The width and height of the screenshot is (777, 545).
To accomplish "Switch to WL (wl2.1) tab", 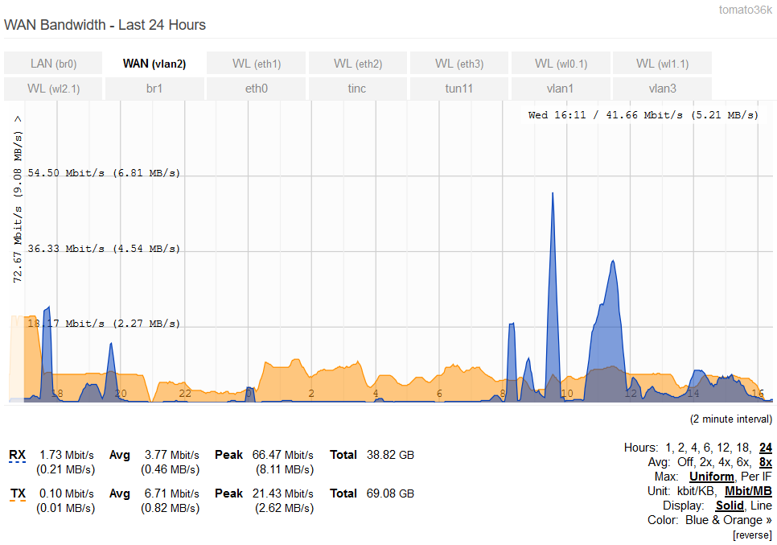I will (x=53, y=89).
